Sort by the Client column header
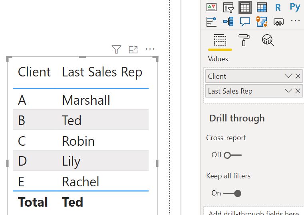The image size is (304, 215). (34, 72)
